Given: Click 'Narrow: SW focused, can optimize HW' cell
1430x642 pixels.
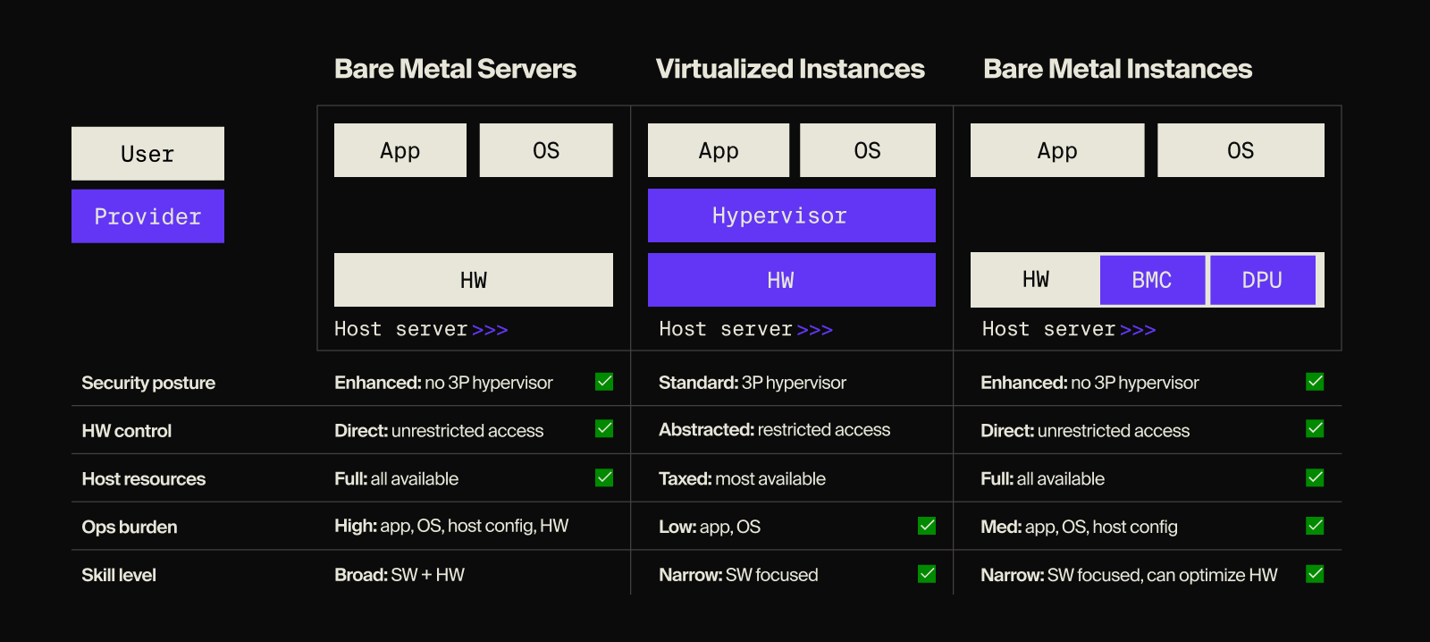Looking at the screenshot, I should click(1129, 575).
